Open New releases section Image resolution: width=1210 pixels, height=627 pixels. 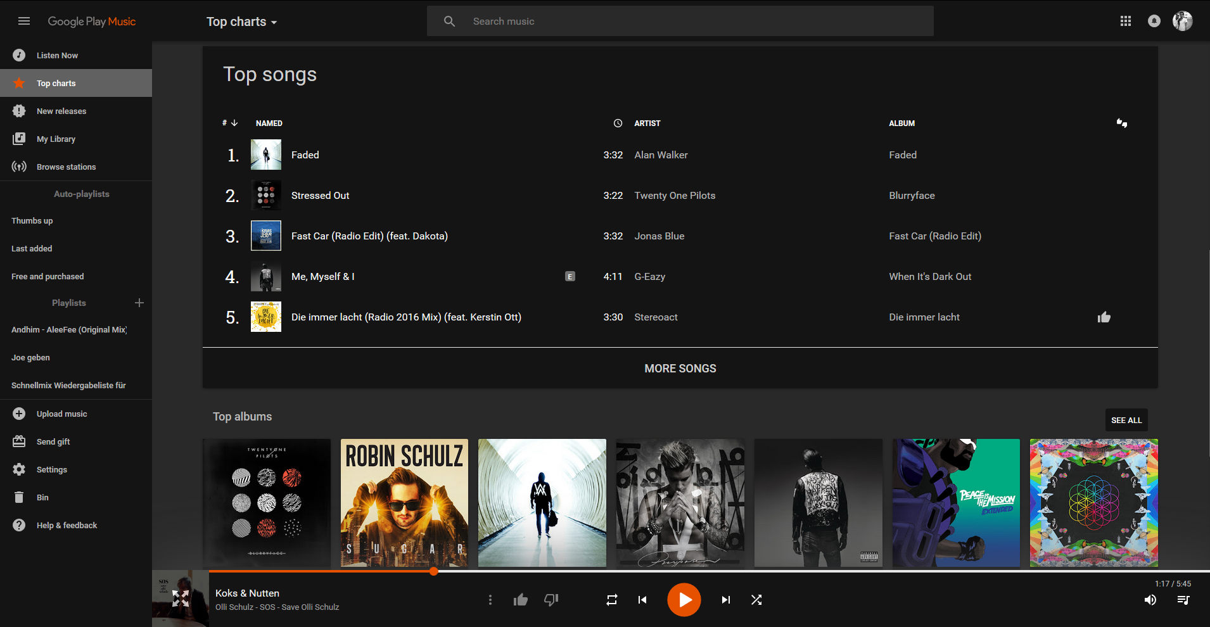click(x=76, y=111)
